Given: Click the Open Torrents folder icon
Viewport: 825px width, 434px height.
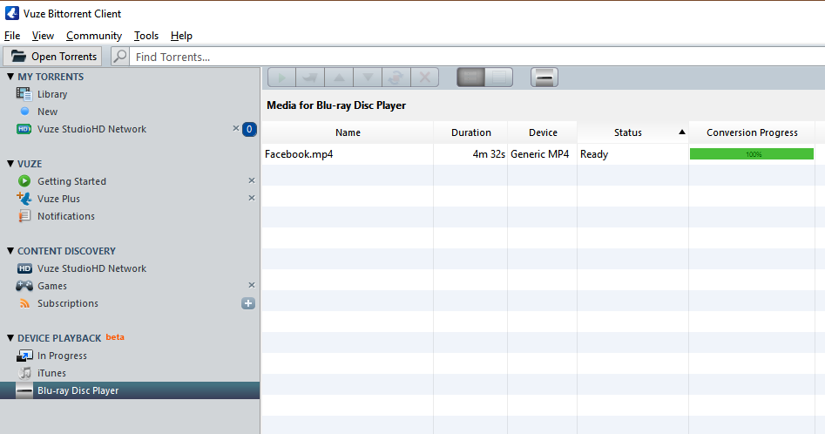Looking at the screenshot, I should [x=18, y=56].
